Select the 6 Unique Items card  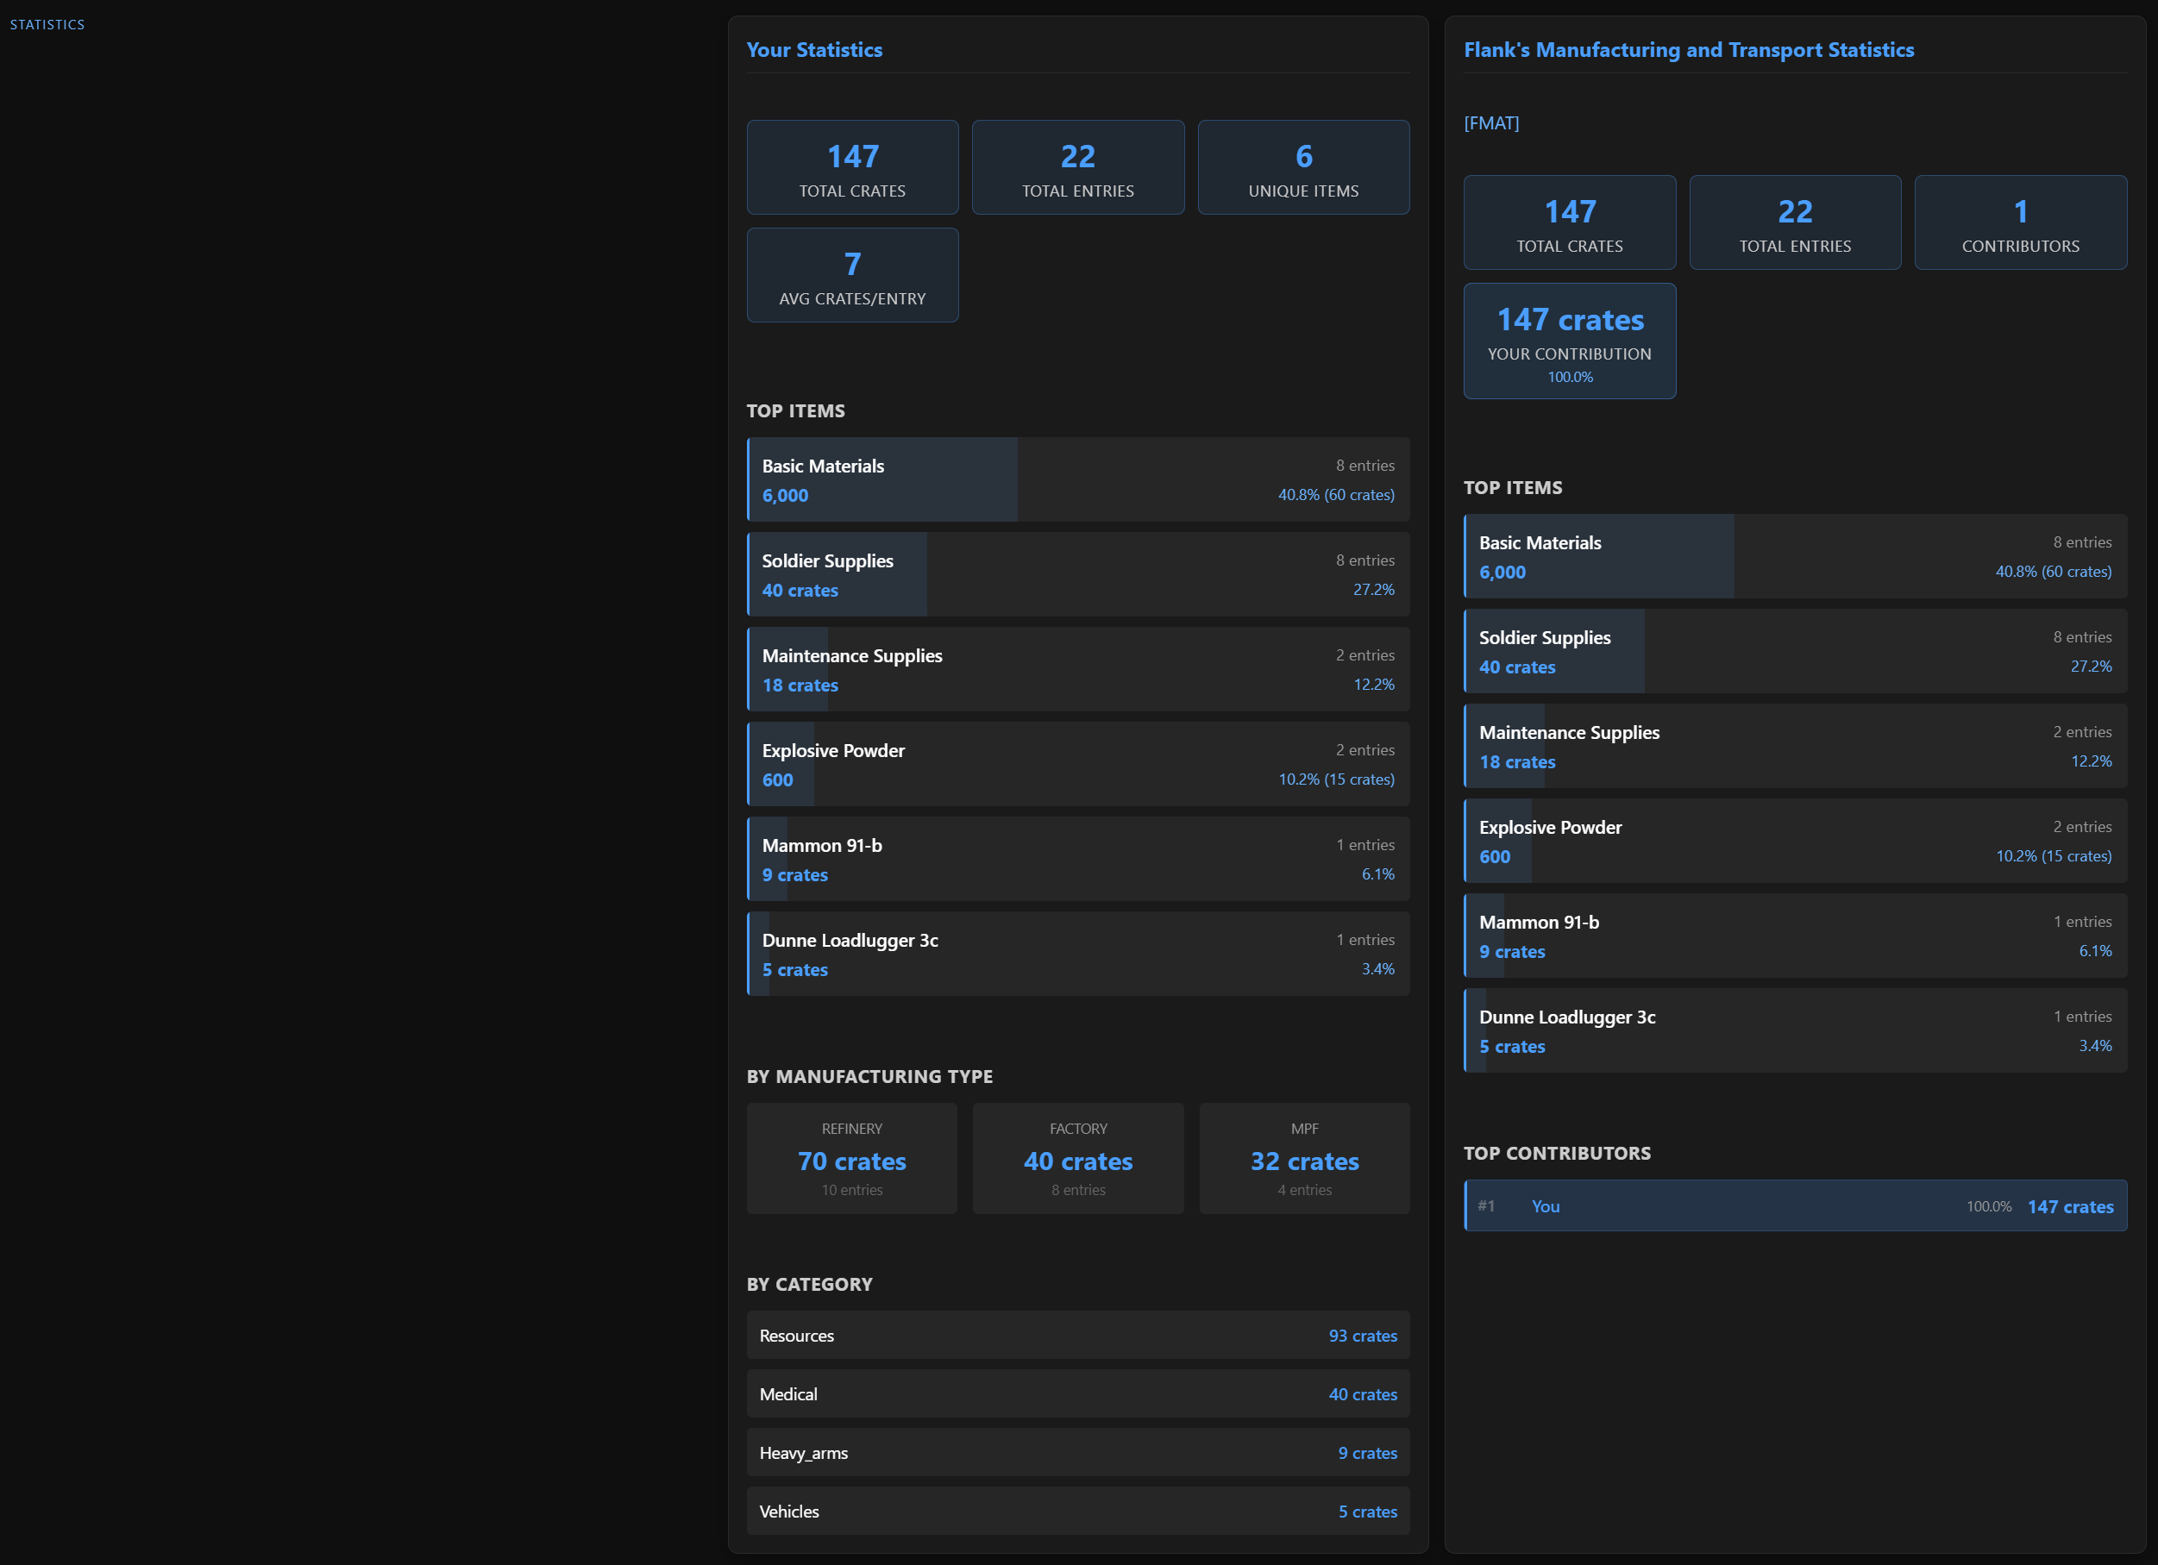pos(1302,167)
